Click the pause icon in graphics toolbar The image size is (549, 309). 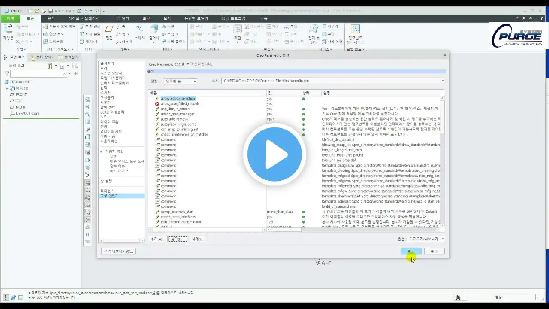(x=88, y=234)
